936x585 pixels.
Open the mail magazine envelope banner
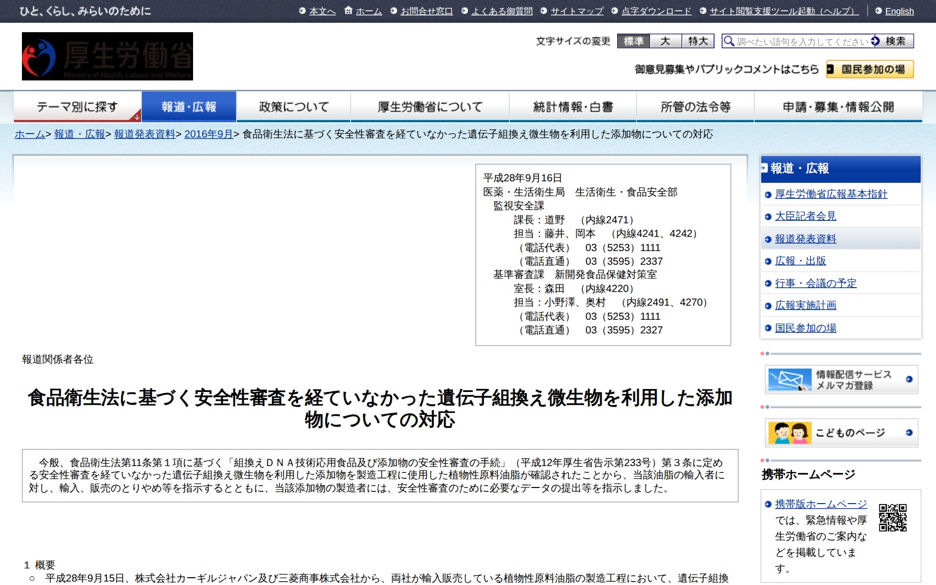pyautogui.click(x=841, y=379)
